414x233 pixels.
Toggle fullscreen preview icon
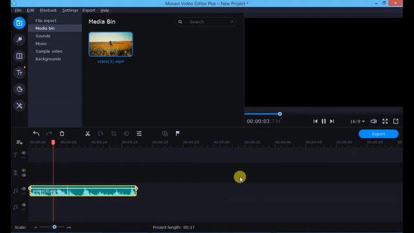(385, 121)
